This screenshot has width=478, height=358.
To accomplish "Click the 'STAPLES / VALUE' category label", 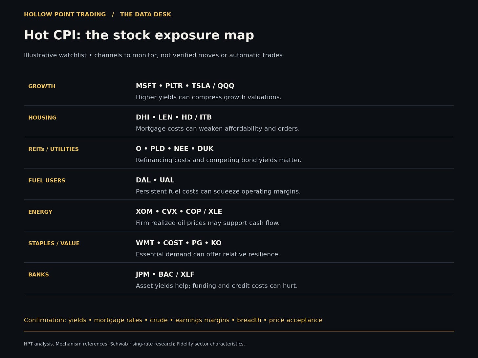I will pyautogui.click(x=54, y=243).
